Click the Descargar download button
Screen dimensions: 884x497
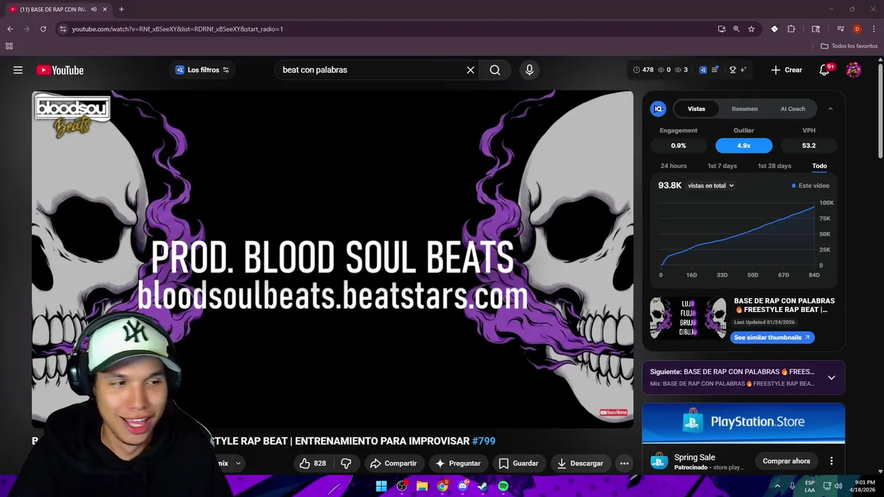point(579,463)
